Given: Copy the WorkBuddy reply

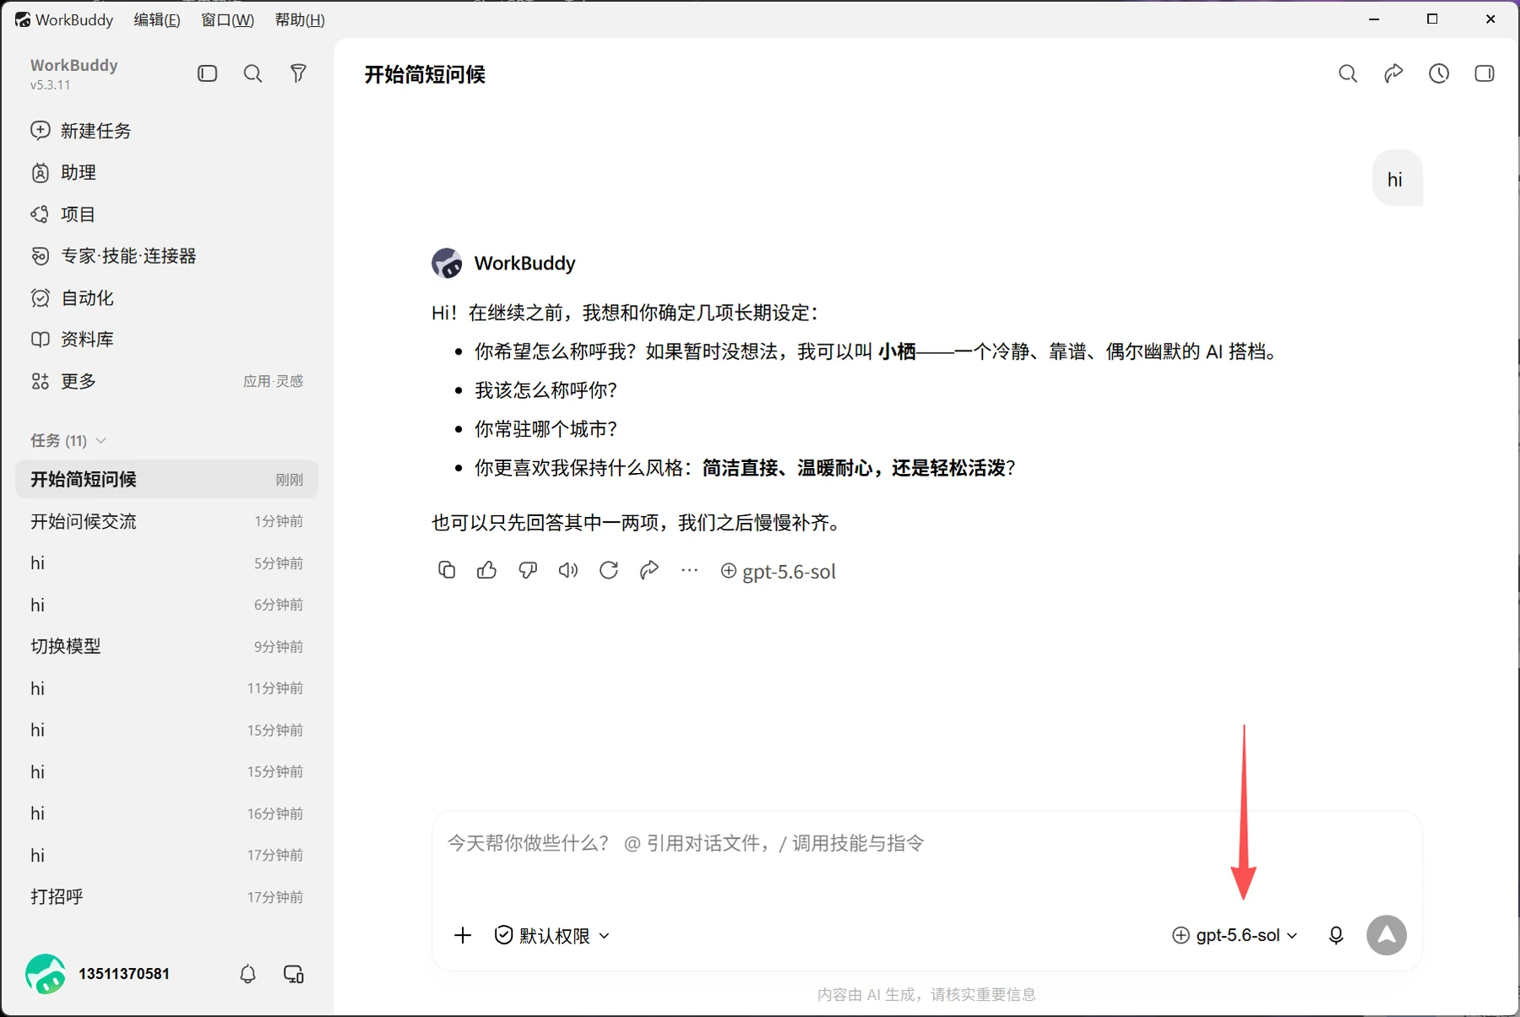Looking at the screenshot, I should point(447,570).
